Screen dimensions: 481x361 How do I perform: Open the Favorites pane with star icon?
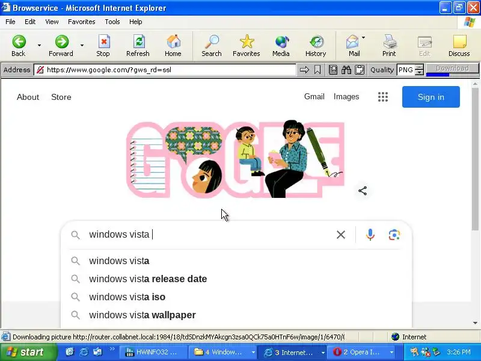pos(247,46)
